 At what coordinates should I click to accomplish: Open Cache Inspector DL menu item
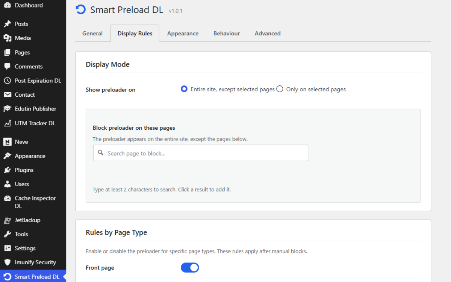pos(33,202)
